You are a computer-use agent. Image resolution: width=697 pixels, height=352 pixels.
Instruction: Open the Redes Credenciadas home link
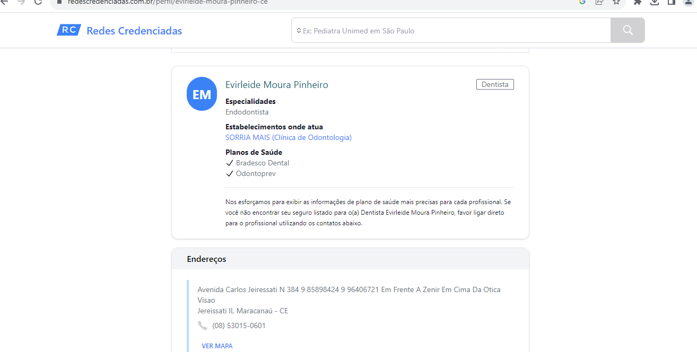point(134,31)
